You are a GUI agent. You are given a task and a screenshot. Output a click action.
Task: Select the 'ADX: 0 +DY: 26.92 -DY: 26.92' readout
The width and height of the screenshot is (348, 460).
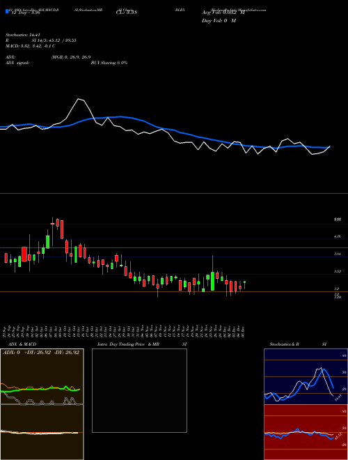point(41,353)
